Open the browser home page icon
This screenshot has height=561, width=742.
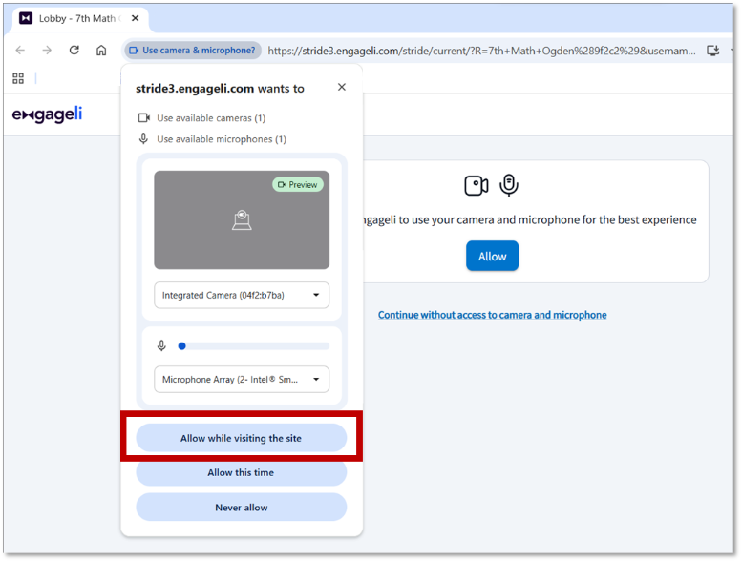[101, 51]
